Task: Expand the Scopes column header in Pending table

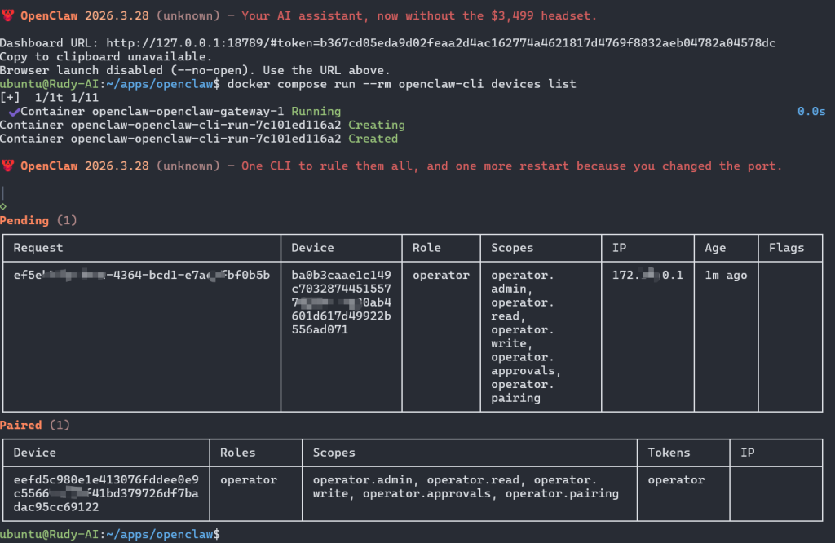Action: (x=511, y=248)
